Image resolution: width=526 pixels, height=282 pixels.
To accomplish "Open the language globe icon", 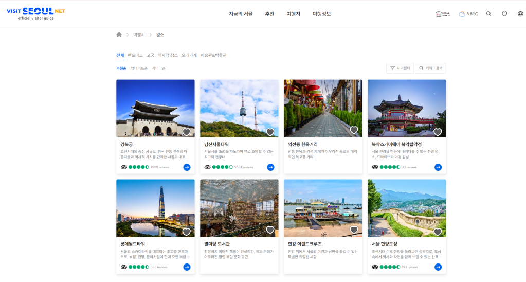I will coord(520,14).
